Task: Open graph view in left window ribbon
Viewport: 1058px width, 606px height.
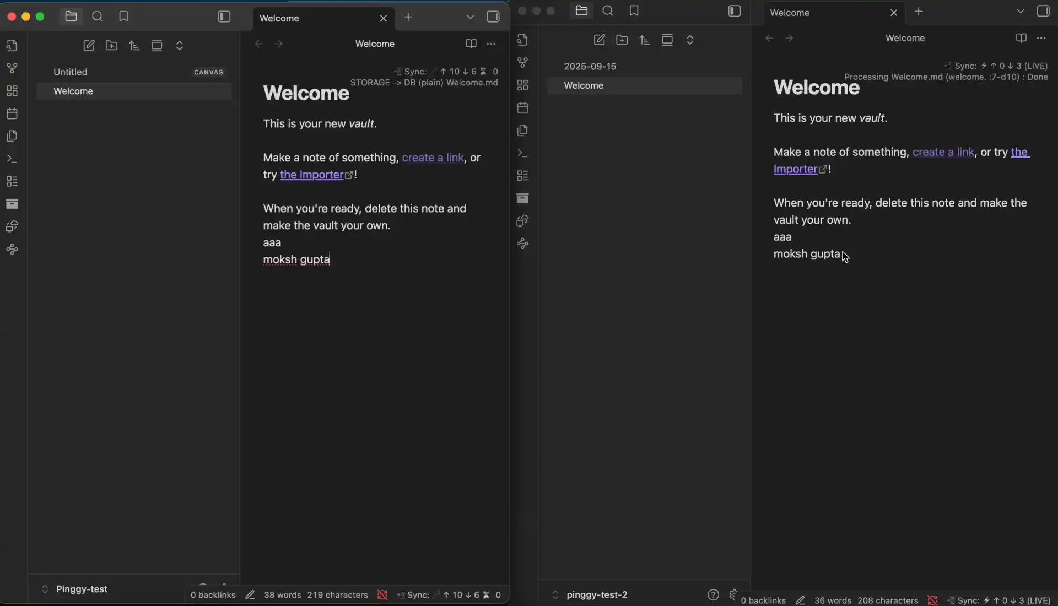Action: pos(12,68)
